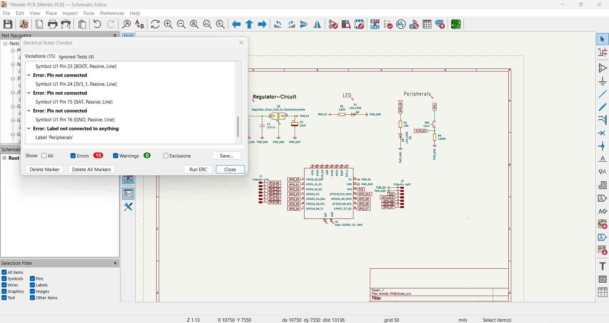Viewport: 609px width, 323px height.
Task: Click the Print icon in the toolbar
Action: tap(53, 24)
